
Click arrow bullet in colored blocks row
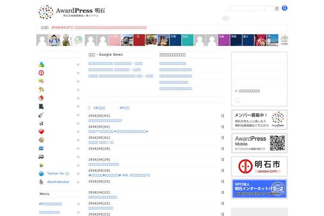coord(78,65)
